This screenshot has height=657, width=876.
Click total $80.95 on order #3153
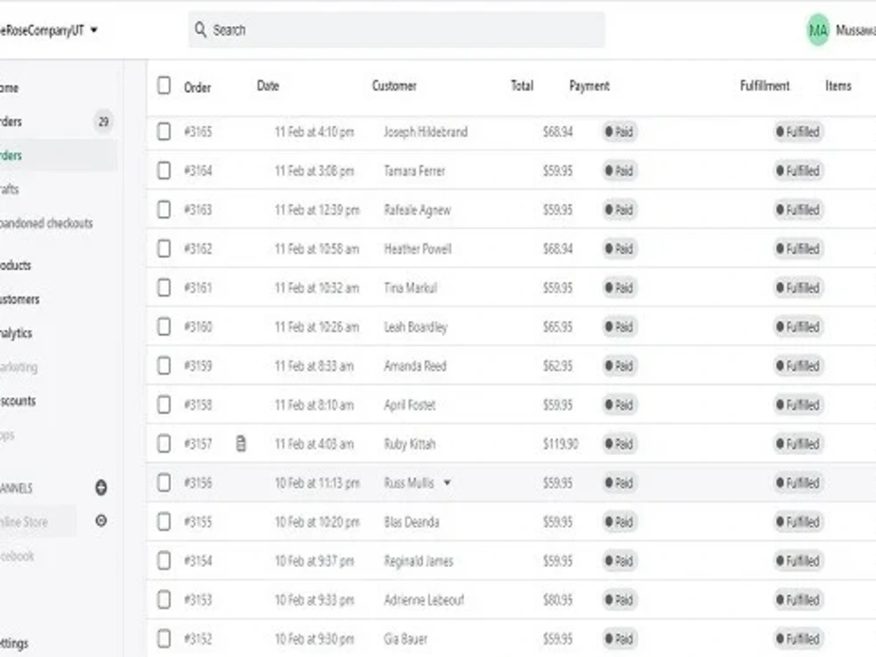click(x=557, y=600)
